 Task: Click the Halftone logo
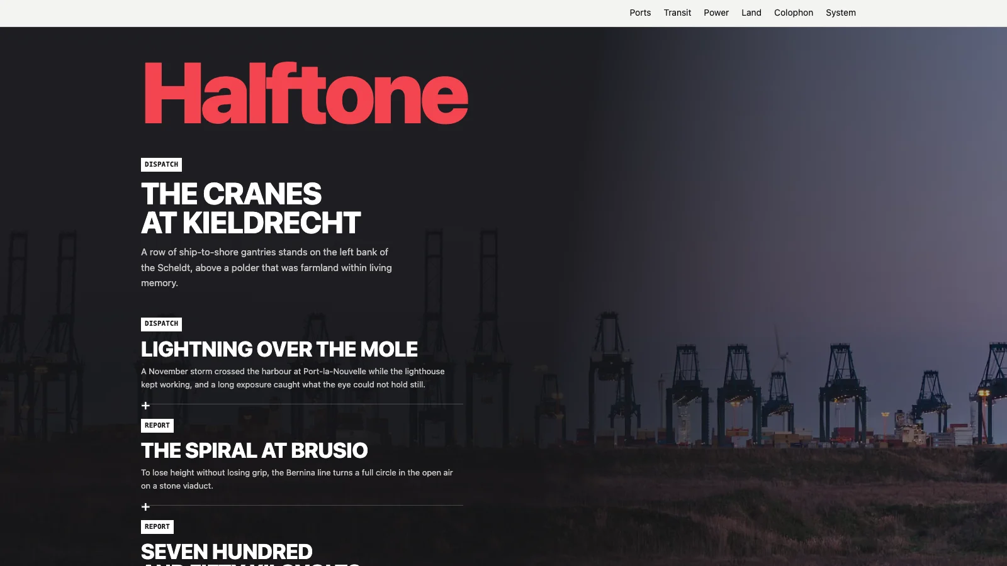click(x=306, y=93)
